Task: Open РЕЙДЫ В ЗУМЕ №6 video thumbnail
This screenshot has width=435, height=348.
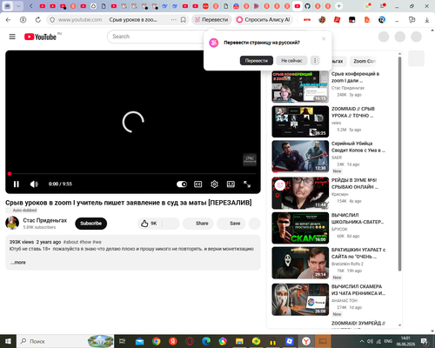Action: pos(300,193)
